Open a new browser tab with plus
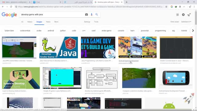197x111 pixels. coord(127,2)
